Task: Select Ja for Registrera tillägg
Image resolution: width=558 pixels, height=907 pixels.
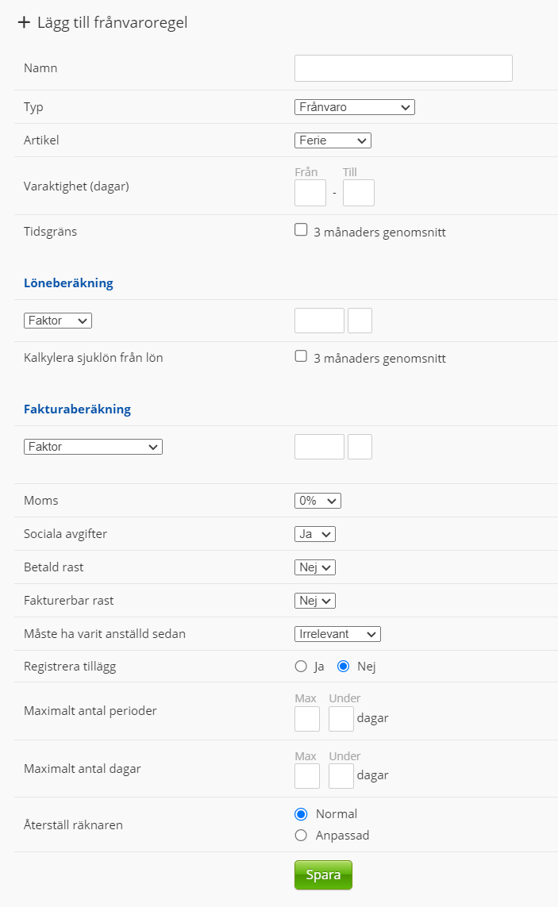Action: tap(301, 667)
